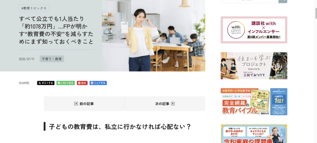Viewport: 317px width, 143px height.
Task: Click the right arrow icon beside 次の記事
Action: pyautogui.click(x=173, y=104)
